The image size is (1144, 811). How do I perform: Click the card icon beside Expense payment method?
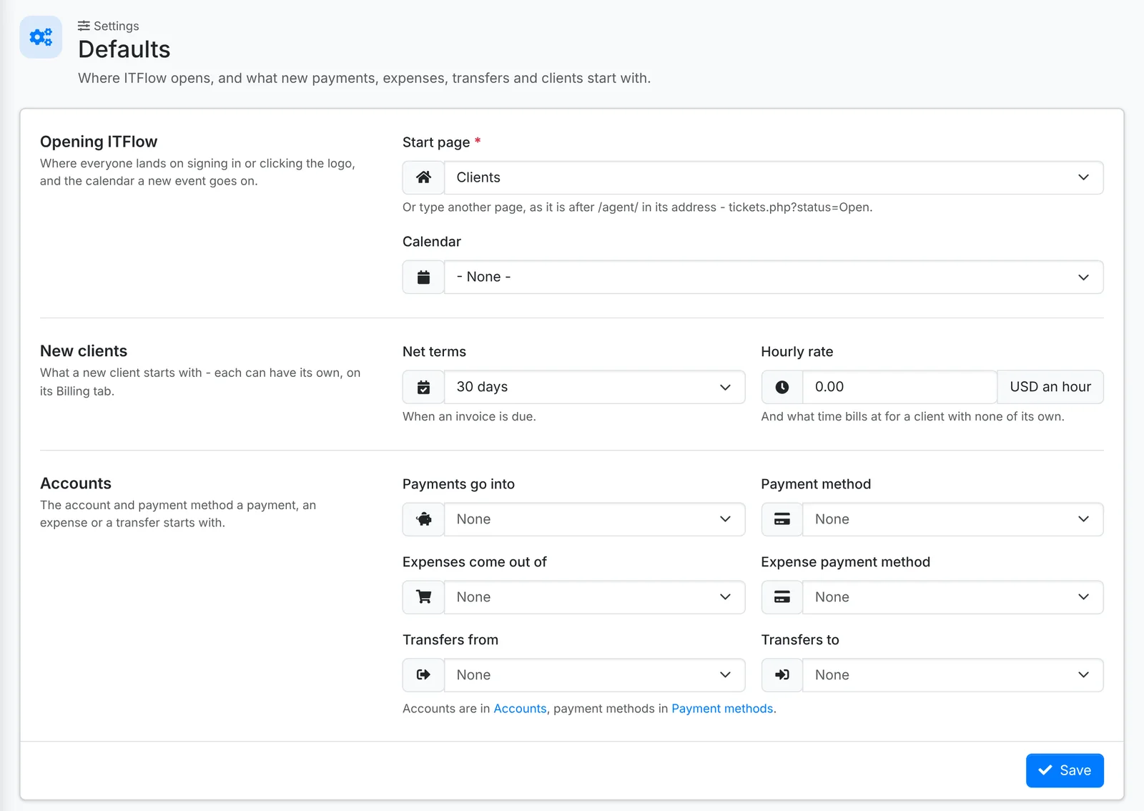pyautogui.click(x=782, y=597)
